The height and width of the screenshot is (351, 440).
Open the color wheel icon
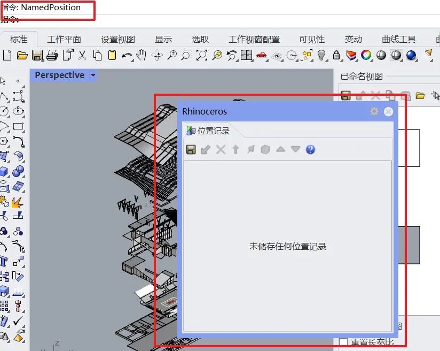tap(366, 55)
